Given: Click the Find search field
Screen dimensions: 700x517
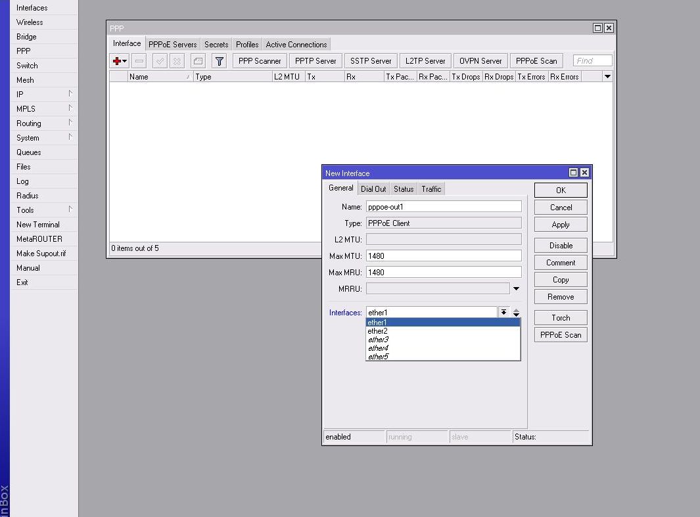Looking at the screenshot, I should pyautogui.click(x=592, y=60).
